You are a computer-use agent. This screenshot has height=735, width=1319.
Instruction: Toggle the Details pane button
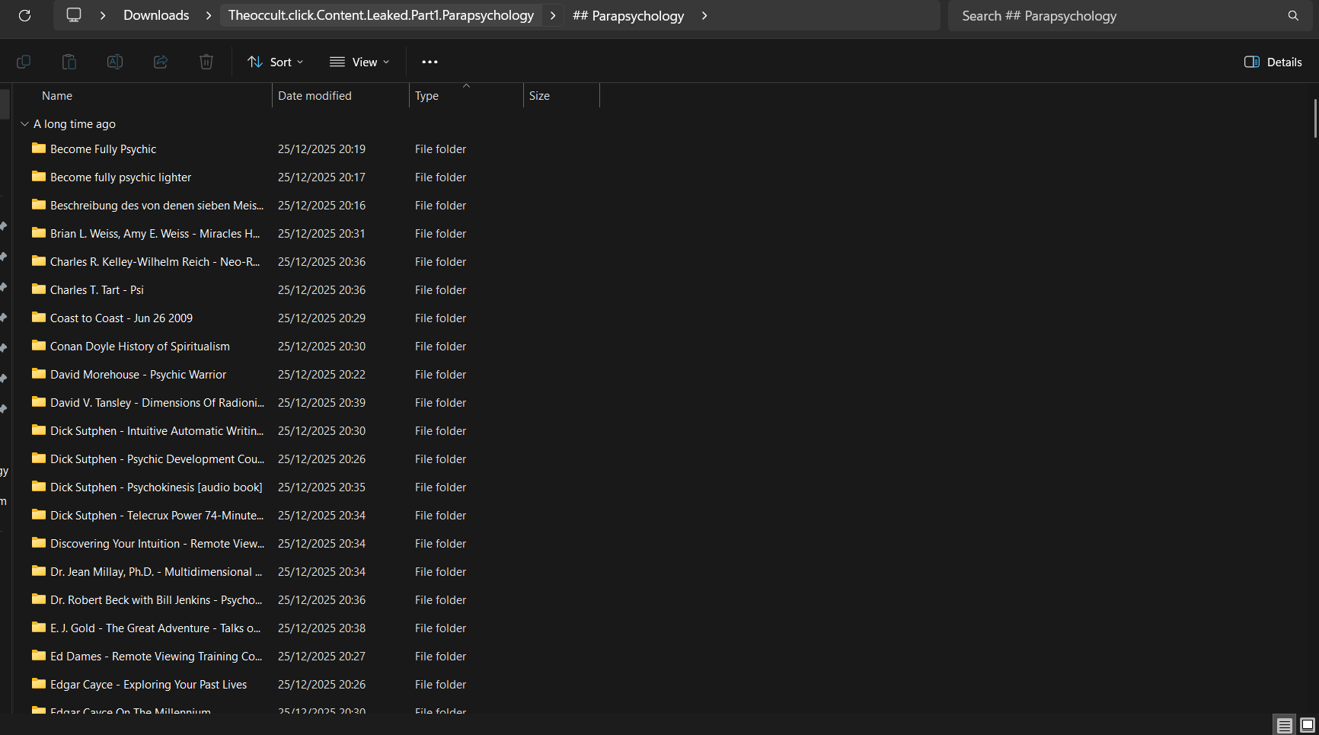[1273, 62]
